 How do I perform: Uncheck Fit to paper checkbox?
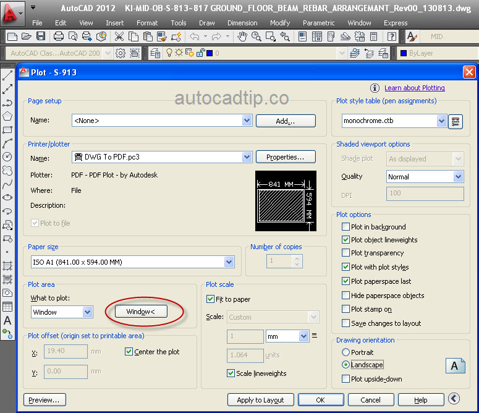pos(210,299)
